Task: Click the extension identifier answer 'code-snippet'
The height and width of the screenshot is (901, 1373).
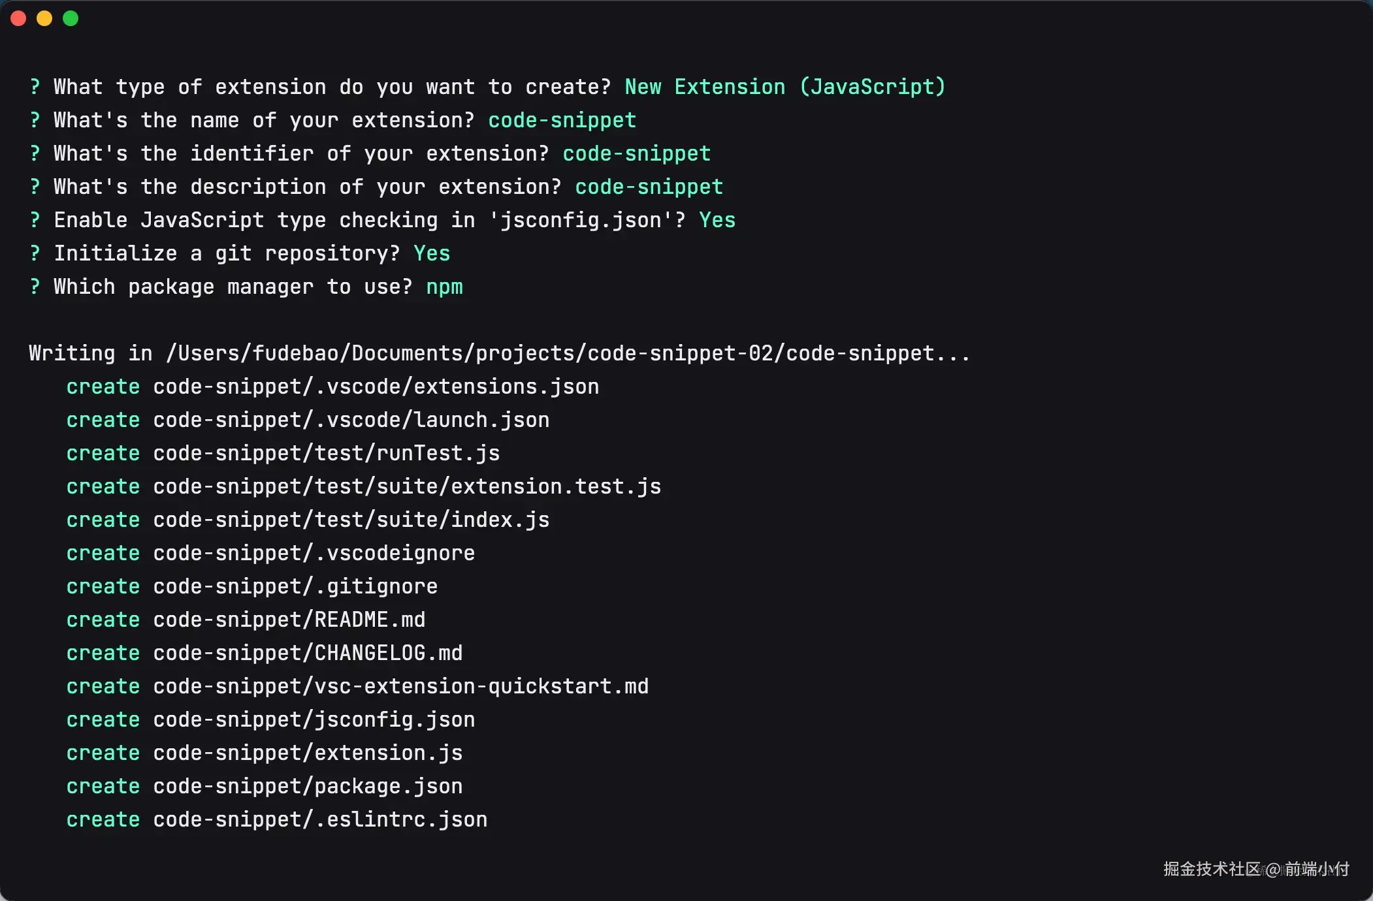Action: click(636, 153)
